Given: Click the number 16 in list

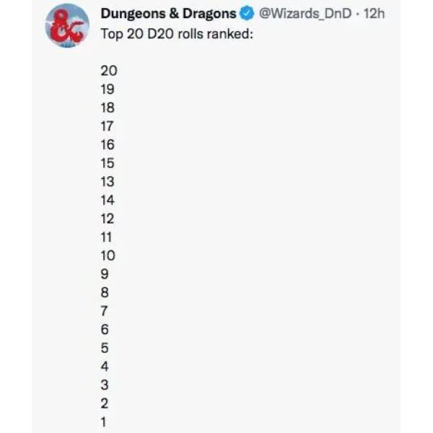Looking at the screenshot, I should tap(108, 145).
